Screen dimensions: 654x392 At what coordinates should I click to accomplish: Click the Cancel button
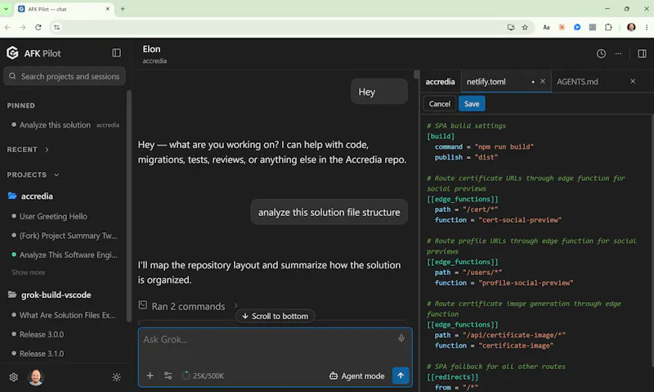pos(440,104)
